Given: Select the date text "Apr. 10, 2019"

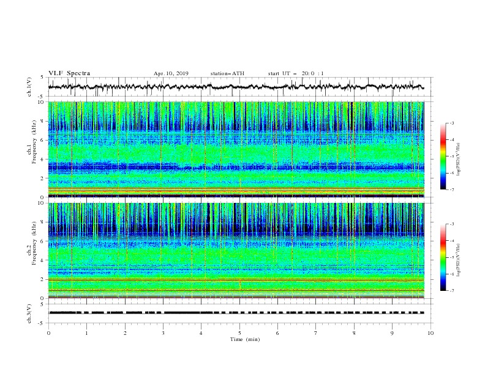Looking at the screenshot, I should (171, 73).
